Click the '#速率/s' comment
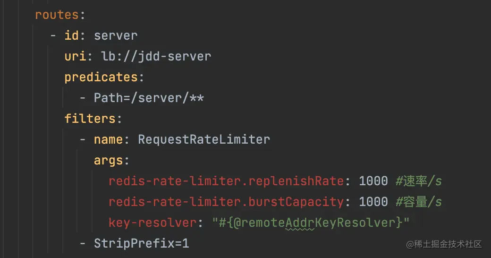The height and width of the screenshot is (258, 491). [419, 181]
